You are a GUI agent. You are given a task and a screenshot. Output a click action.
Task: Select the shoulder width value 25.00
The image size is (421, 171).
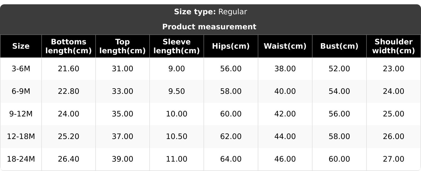pos(393,114)
